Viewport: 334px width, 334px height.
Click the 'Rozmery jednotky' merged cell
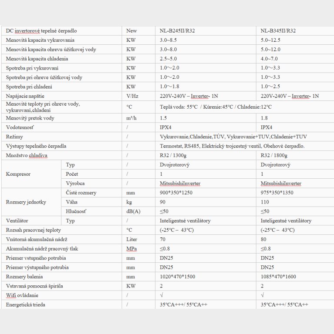31,202
